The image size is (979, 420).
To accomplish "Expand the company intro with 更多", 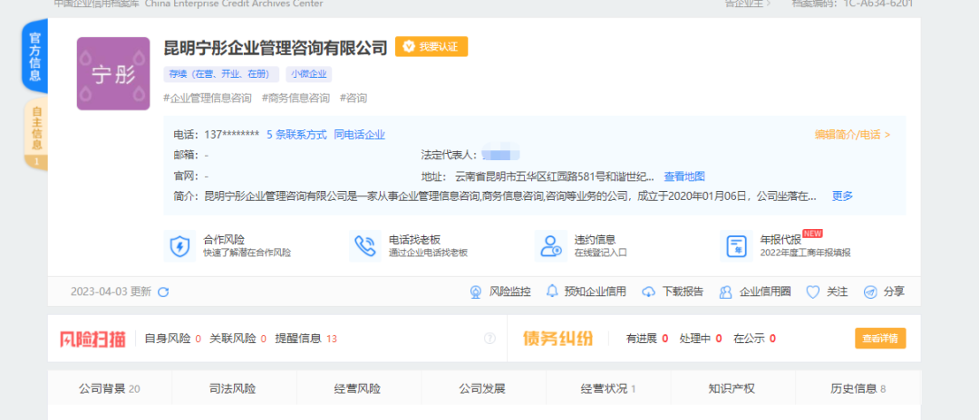I will click(x=842, y=196).
